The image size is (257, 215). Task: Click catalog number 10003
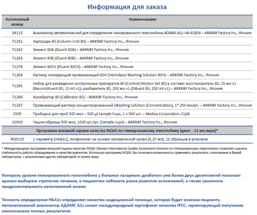[17, 122]
